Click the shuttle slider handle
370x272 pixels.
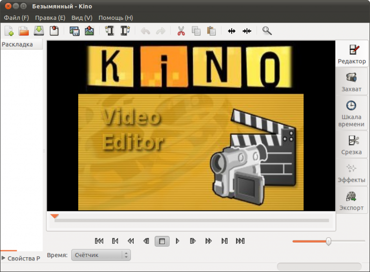pos(328,241)
